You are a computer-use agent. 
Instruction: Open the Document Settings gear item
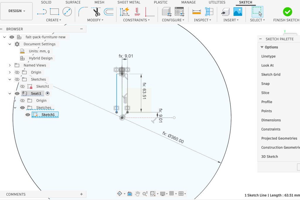pyautogui.click(x=17, y=44)
